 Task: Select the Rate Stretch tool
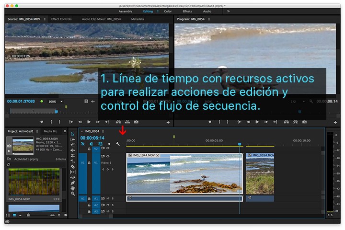point(73,161)
